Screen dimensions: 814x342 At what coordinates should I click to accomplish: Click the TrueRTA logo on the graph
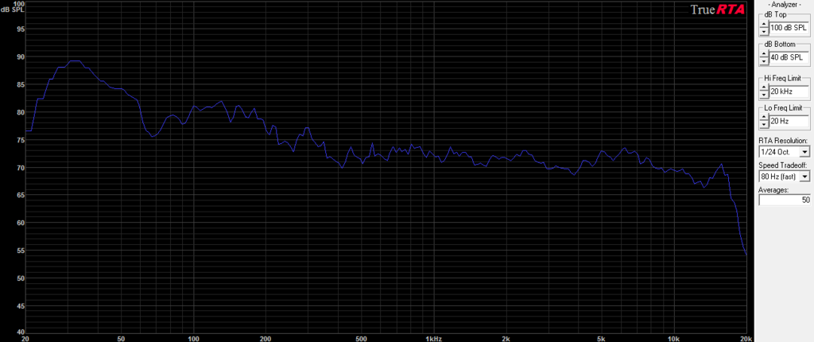coord(717,9)
